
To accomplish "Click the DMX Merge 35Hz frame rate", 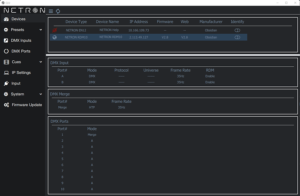I will (121, 108).
